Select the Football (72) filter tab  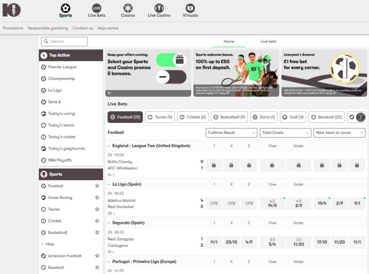(125, 117)
